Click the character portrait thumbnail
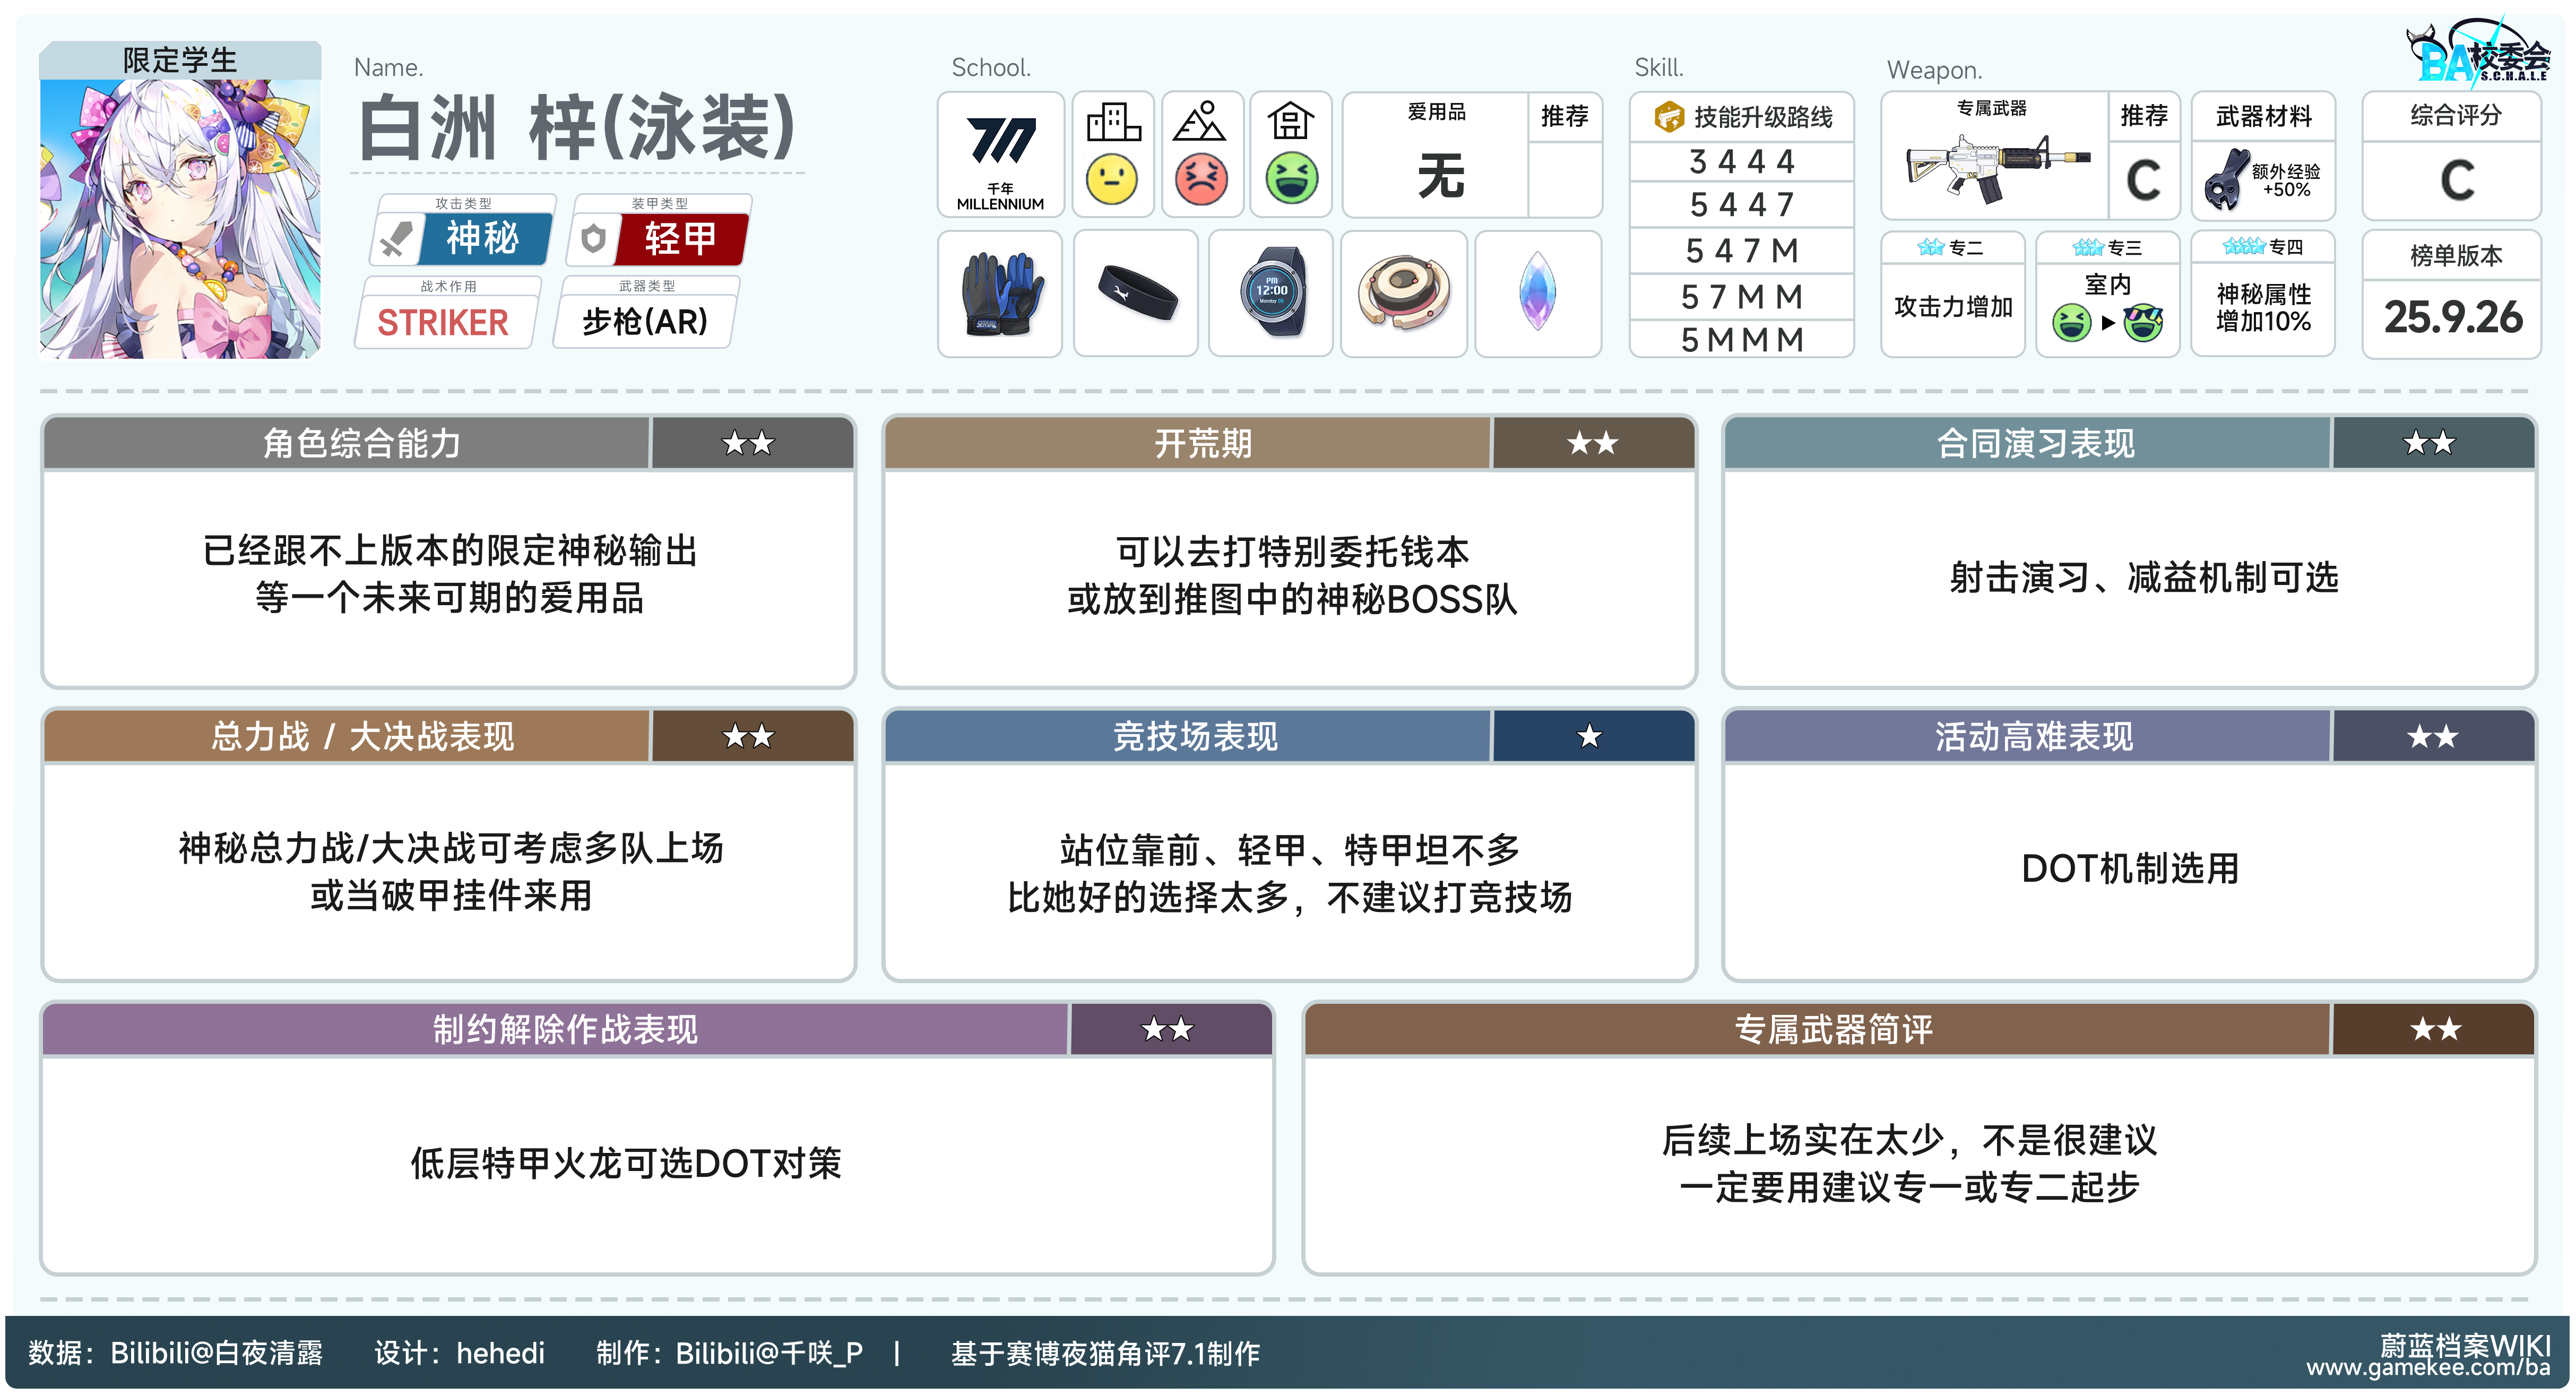 coord(180,218)
